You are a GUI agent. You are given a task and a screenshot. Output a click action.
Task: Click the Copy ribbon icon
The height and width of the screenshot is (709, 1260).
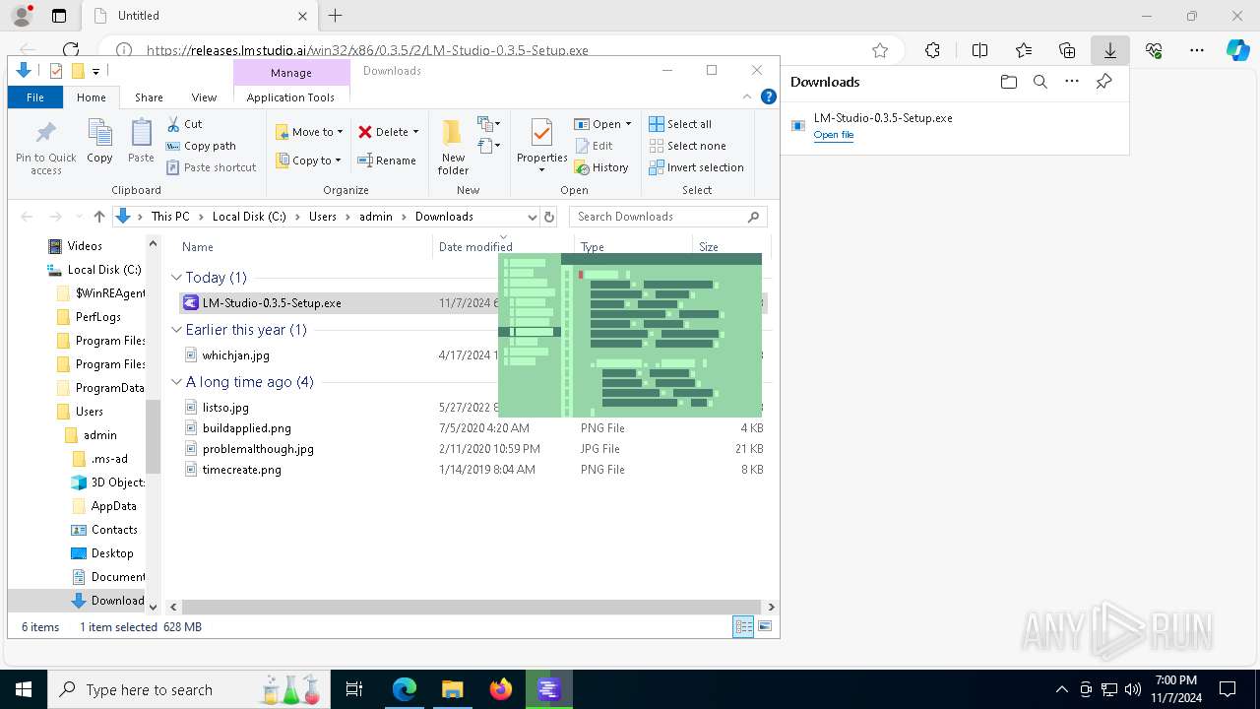point(99,141)
